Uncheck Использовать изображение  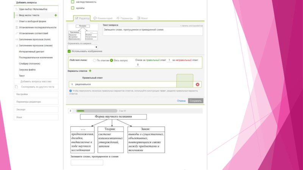pos(69,51)
